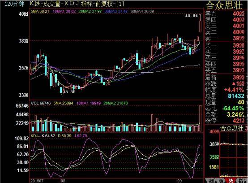Screen dimensions: 248x183
Task: Click the 14.59 KDJ axis label
Action: click(23, 170)
